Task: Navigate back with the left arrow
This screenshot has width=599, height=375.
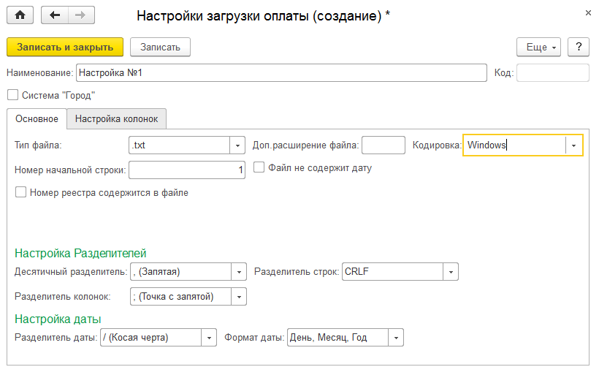Action: 55,15
